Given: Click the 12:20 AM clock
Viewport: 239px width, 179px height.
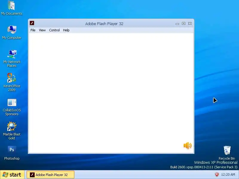Looking at the screenshot, I should click(x=228, y=175).
